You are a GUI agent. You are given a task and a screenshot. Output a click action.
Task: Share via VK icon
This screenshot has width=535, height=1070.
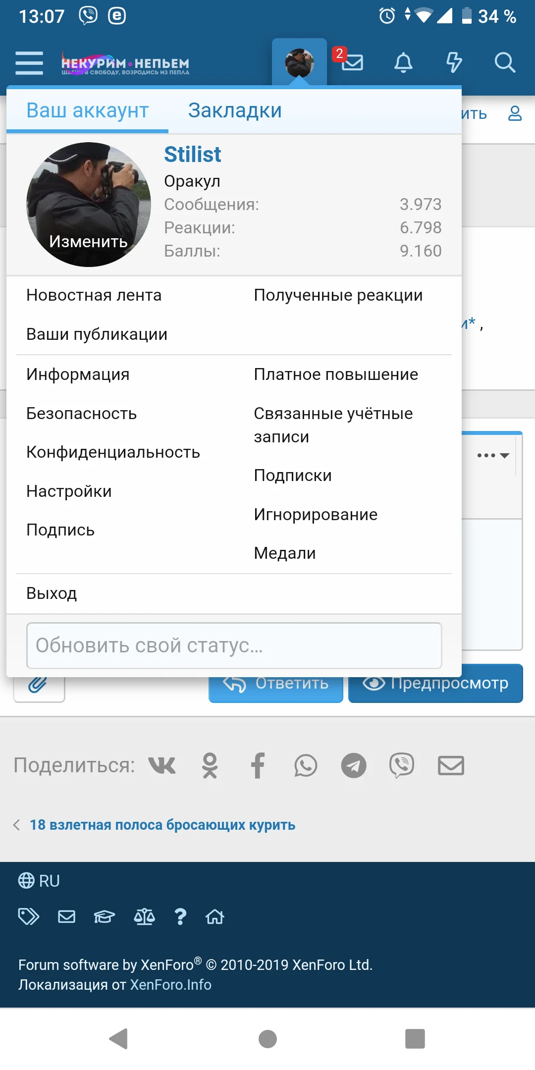[162, 765]
